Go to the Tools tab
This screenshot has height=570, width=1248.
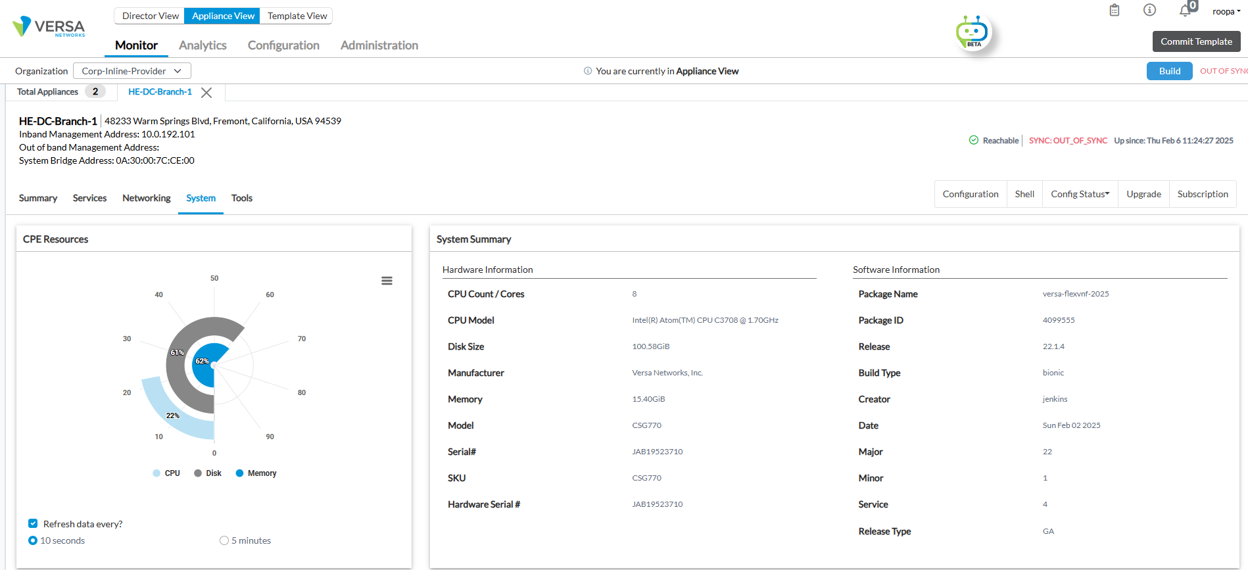point(242,198)
